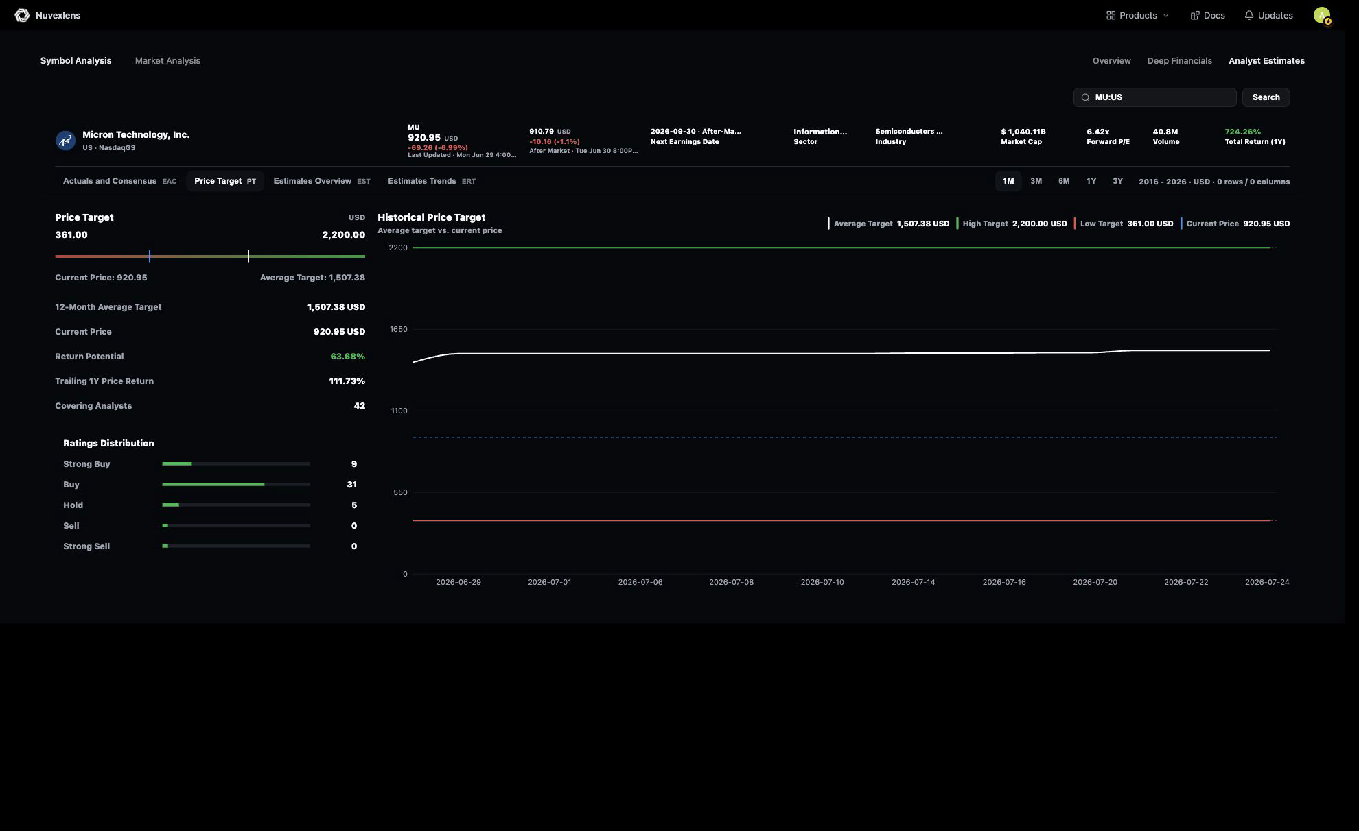Select the 1Y time range

tap(1091, 181)
